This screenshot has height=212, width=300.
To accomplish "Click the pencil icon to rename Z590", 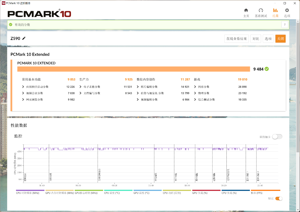I will click(x=23, y=38).
